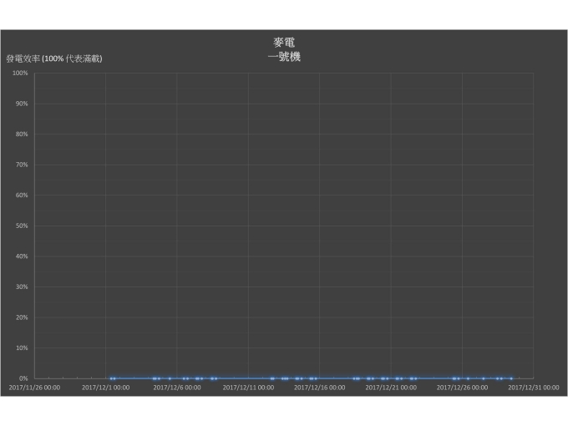Viewport: 568px width, 426px height.
Task: Click the 50% y-axis tick label
Action: (x=22, y=226)
